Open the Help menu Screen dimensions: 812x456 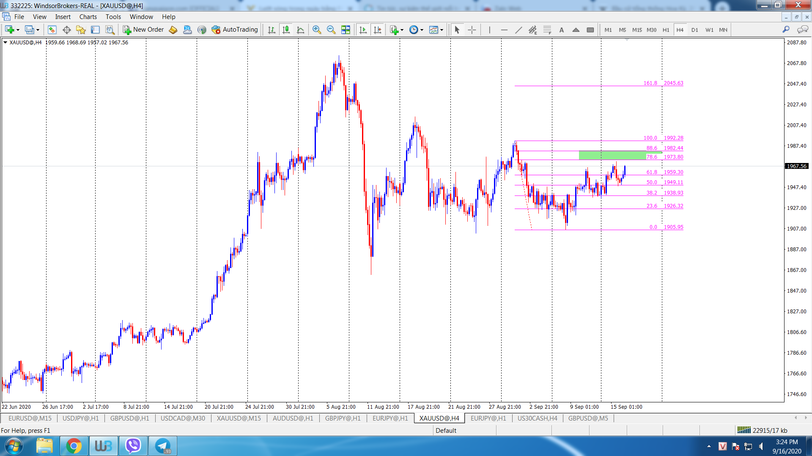[168, 17]
